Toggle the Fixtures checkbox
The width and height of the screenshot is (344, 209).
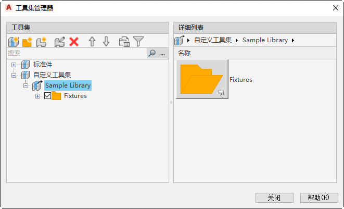coord(48,96)
